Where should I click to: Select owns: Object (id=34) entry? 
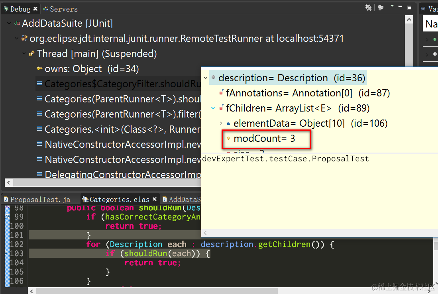click(92, 69)
